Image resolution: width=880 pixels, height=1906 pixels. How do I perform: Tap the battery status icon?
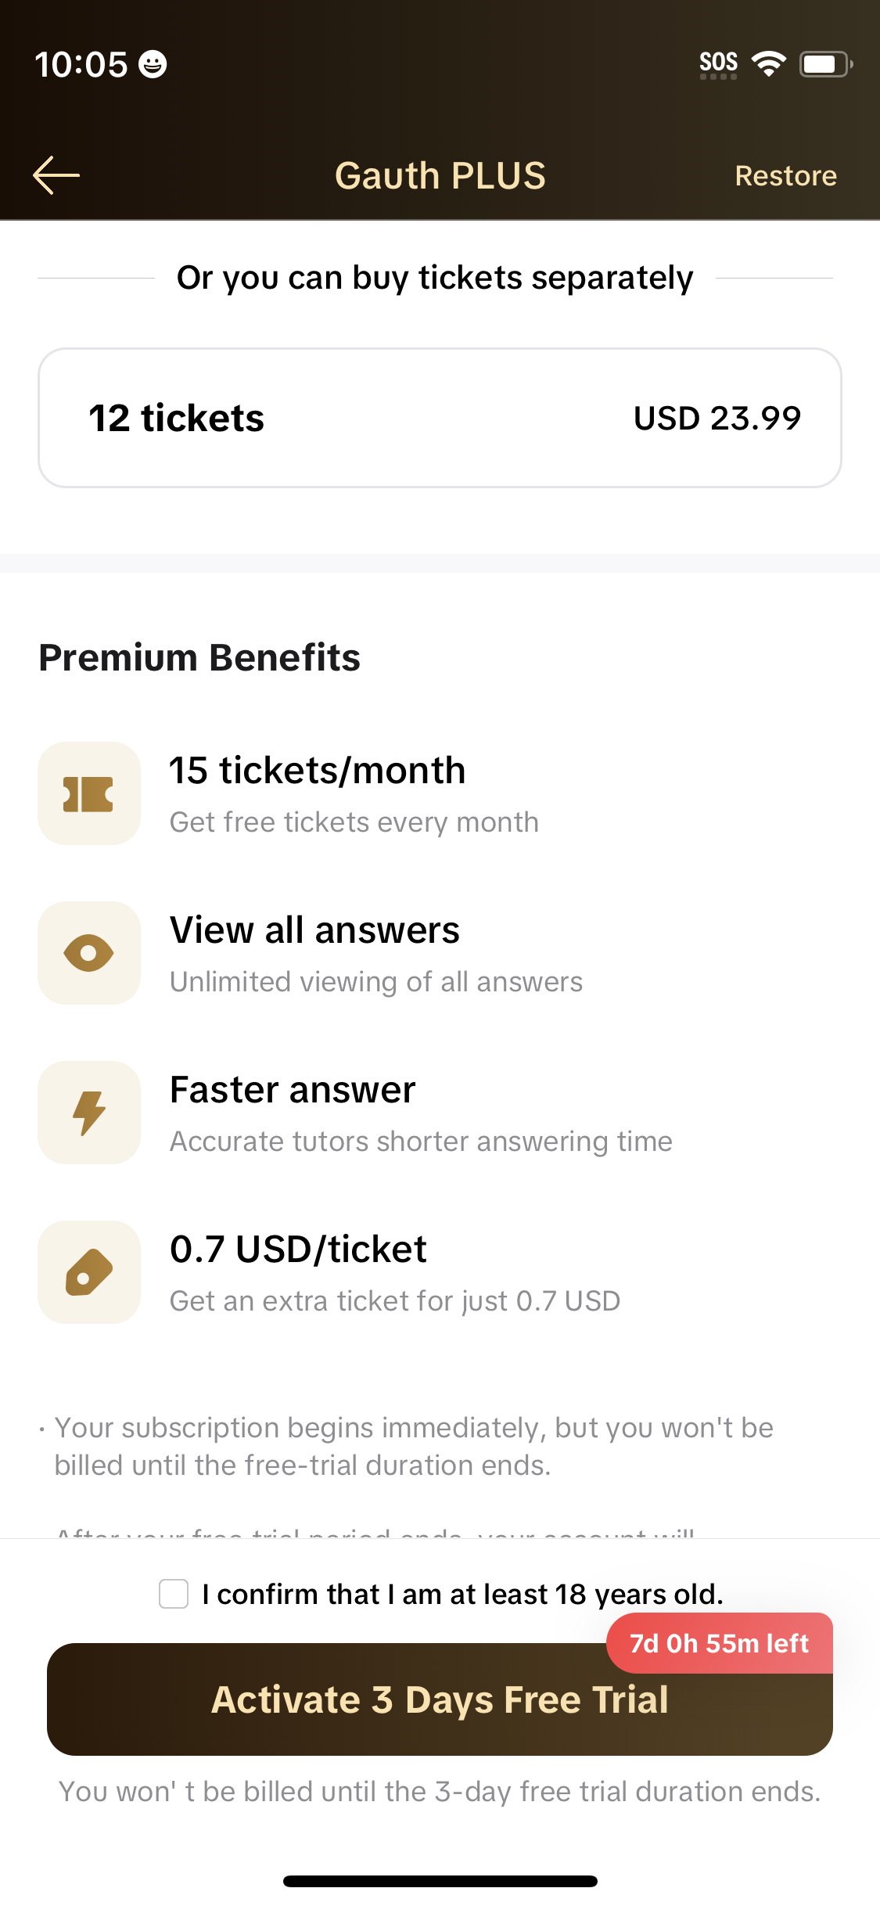tap(824, 64)
